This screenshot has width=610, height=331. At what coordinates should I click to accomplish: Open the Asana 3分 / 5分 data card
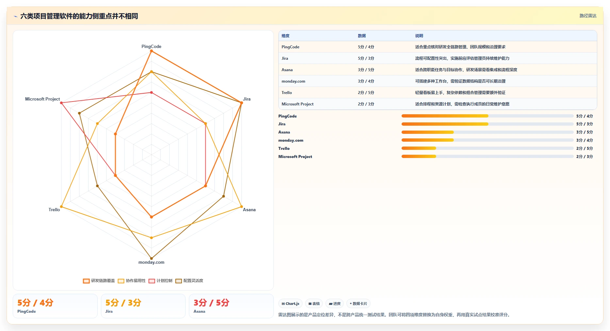231,306
